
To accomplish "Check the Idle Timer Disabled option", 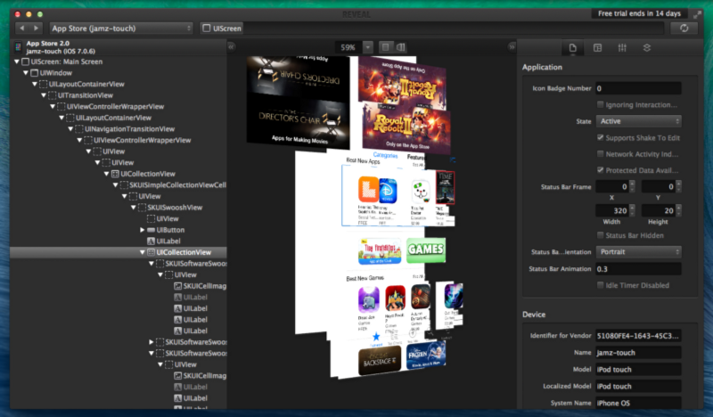I will [x=600, y=285].
